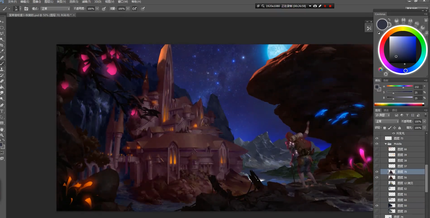
Task: Select the Clone Stamp tool
Action: click(x=2, y=69)
